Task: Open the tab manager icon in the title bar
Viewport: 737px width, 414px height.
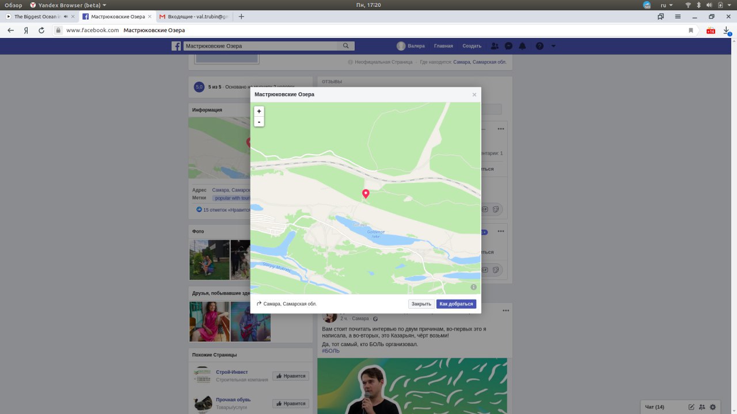Action: pos(660,17)
